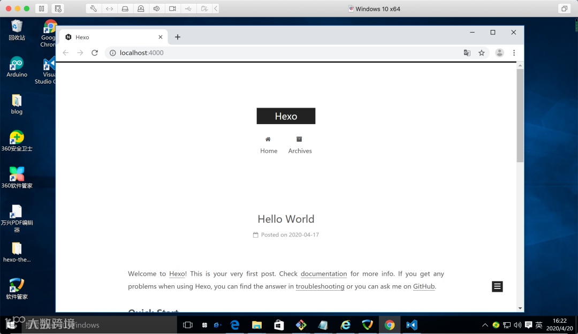578x334 pixels.
Task: Open volume control in system tray
Action: (518, 325)
